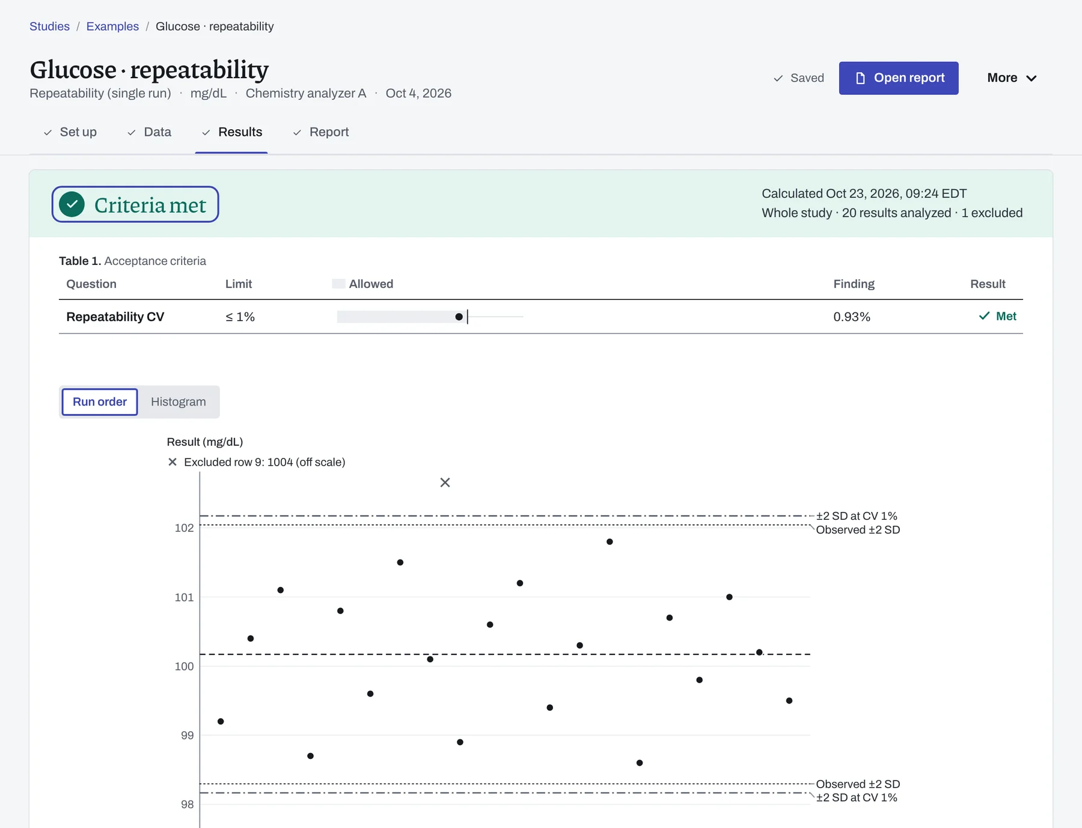Click the Calculated Oct 23, 2026 timestamp
This screenshot has width=1082, height=828.
click(864, 193)
